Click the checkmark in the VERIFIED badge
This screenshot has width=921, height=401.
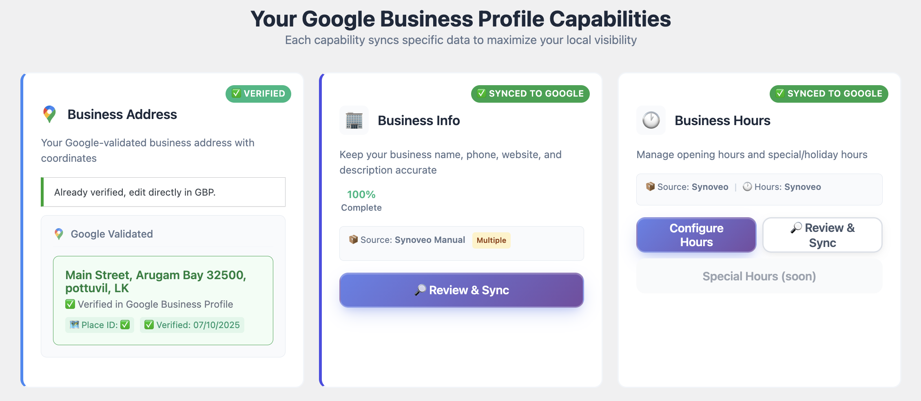[236, 93]
